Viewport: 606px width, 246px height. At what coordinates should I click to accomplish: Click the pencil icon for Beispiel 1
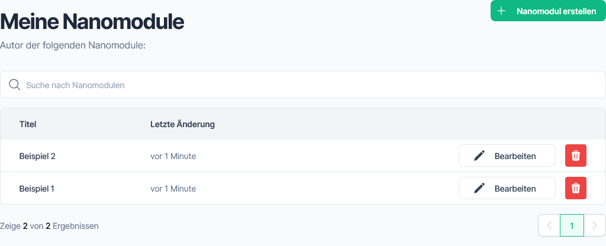coord(480,189)
